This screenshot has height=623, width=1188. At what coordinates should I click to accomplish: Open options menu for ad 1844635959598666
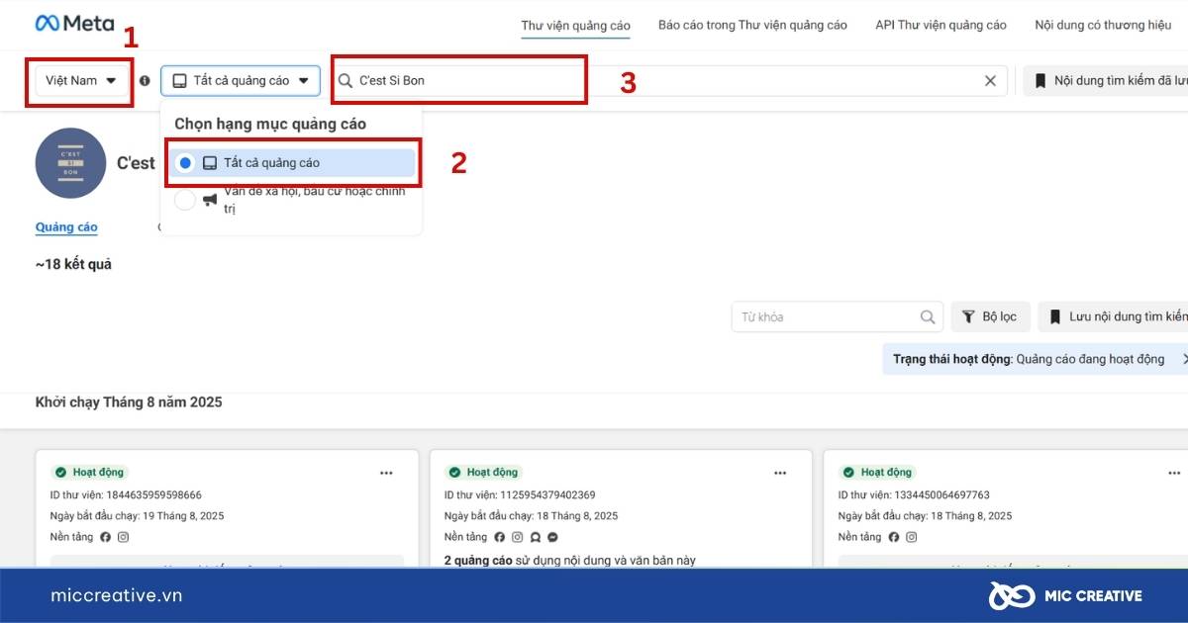[x=386, y=473]
